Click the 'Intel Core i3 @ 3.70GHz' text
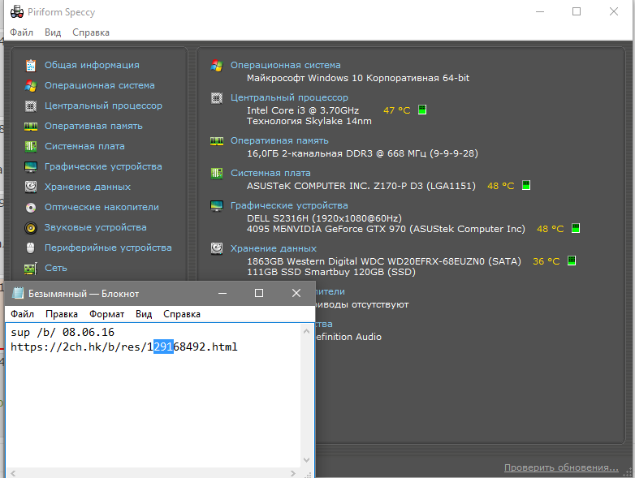The image size is (635, 478). point(303,110)
